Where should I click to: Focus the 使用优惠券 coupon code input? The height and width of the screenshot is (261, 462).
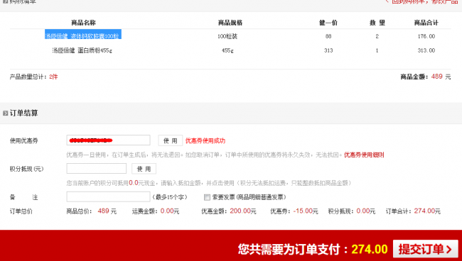pyautogui.click(x=108, y=140)
